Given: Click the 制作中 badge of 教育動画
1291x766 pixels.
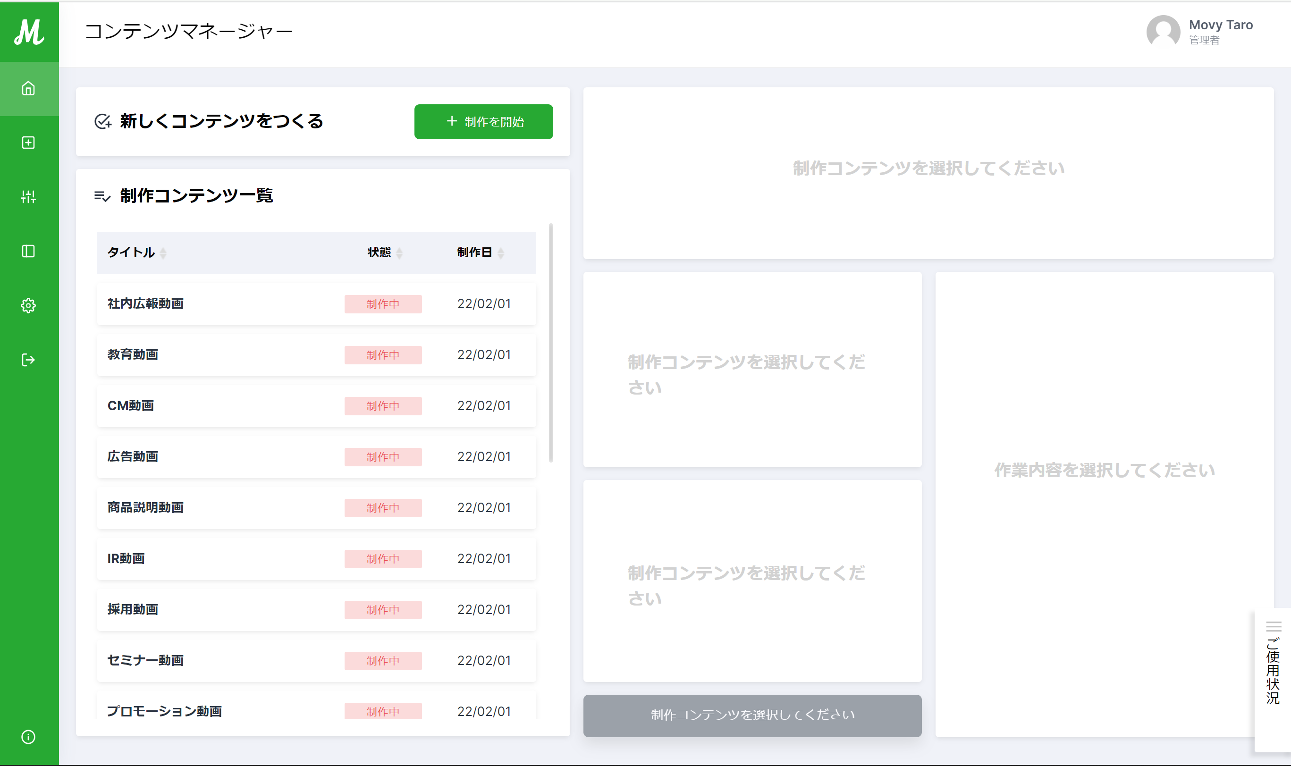Looking at the screenshot, I should coord(383,355).
